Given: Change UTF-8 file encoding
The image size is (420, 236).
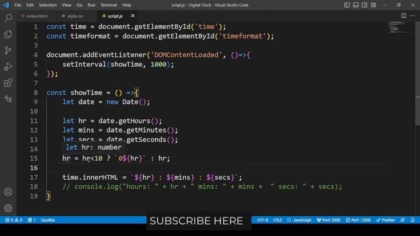Looking at the screenshot, I should pyautogui.click(x=262, y=220).
